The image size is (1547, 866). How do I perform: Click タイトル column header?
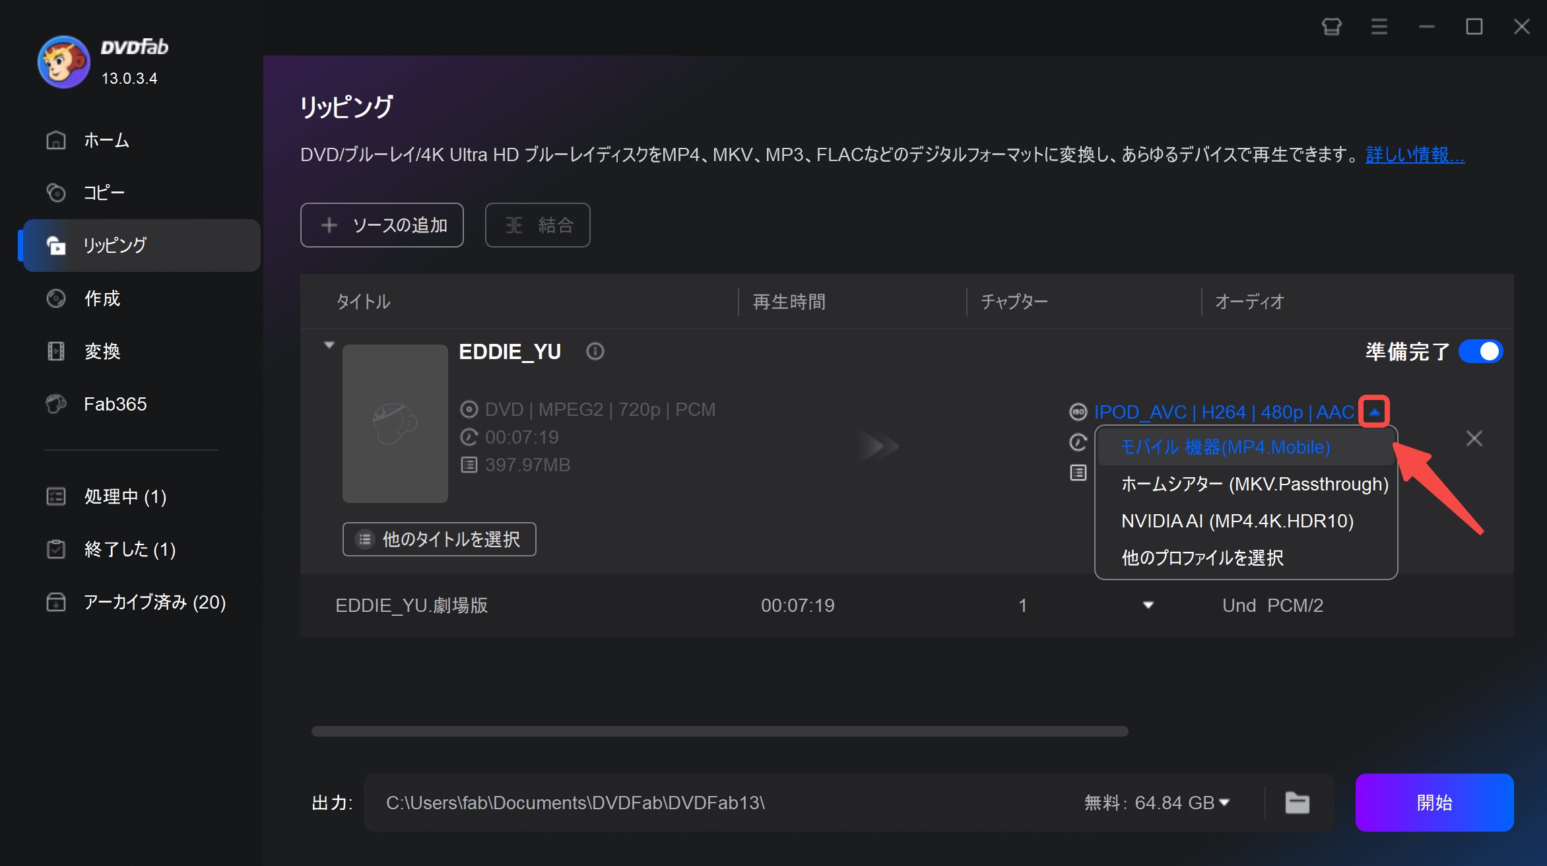[x=363, y=302]
